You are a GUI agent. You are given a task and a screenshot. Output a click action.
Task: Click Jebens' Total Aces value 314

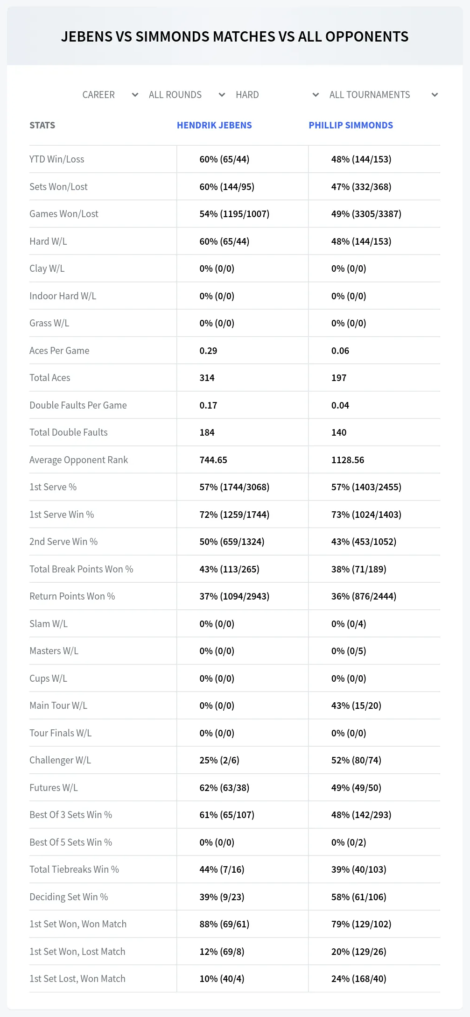pos(207,378)
